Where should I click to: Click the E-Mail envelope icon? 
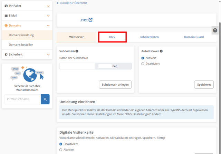(6, 16)
